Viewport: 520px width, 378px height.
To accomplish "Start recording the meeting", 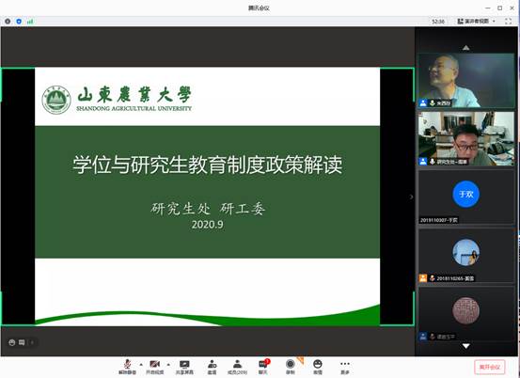I will click(x=291, y=367).
